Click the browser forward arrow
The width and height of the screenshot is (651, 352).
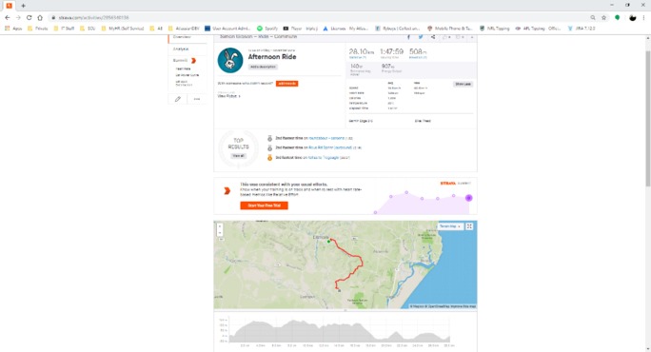(x=18, y=18)
